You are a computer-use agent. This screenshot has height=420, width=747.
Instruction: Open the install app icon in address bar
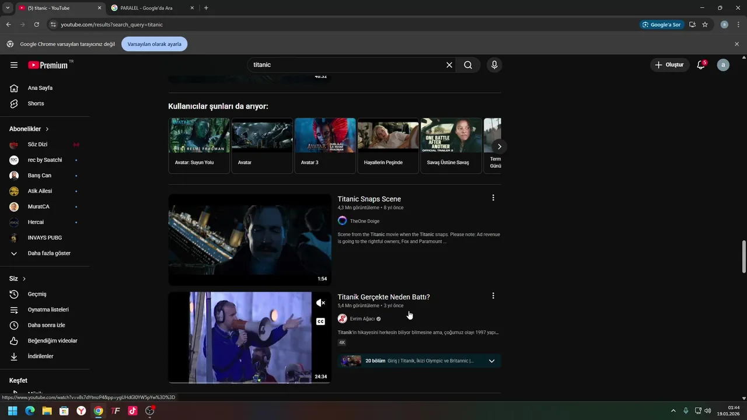692,24
